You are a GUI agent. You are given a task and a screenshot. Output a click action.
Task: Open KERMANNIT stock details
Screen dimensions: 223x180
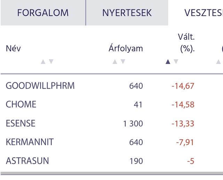[x=30, y=142]
